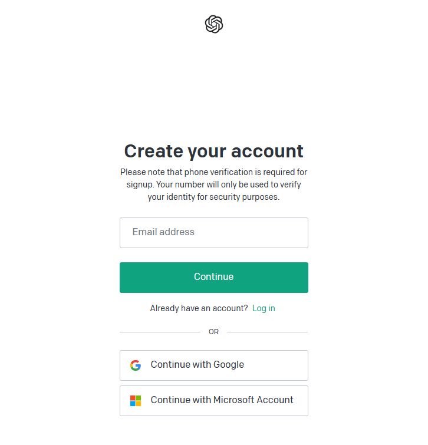Click the "Create your account" heading
The width and height of the screenshot is (428, 445).
[x=213, y=151]
